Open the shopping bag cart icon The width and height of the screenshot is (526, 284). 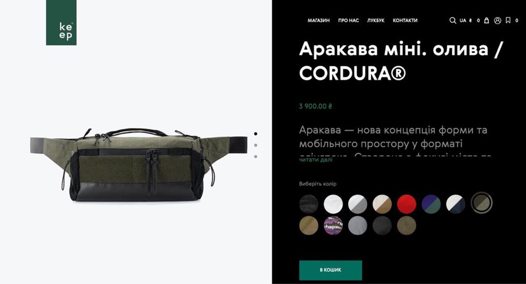point(487,21)
